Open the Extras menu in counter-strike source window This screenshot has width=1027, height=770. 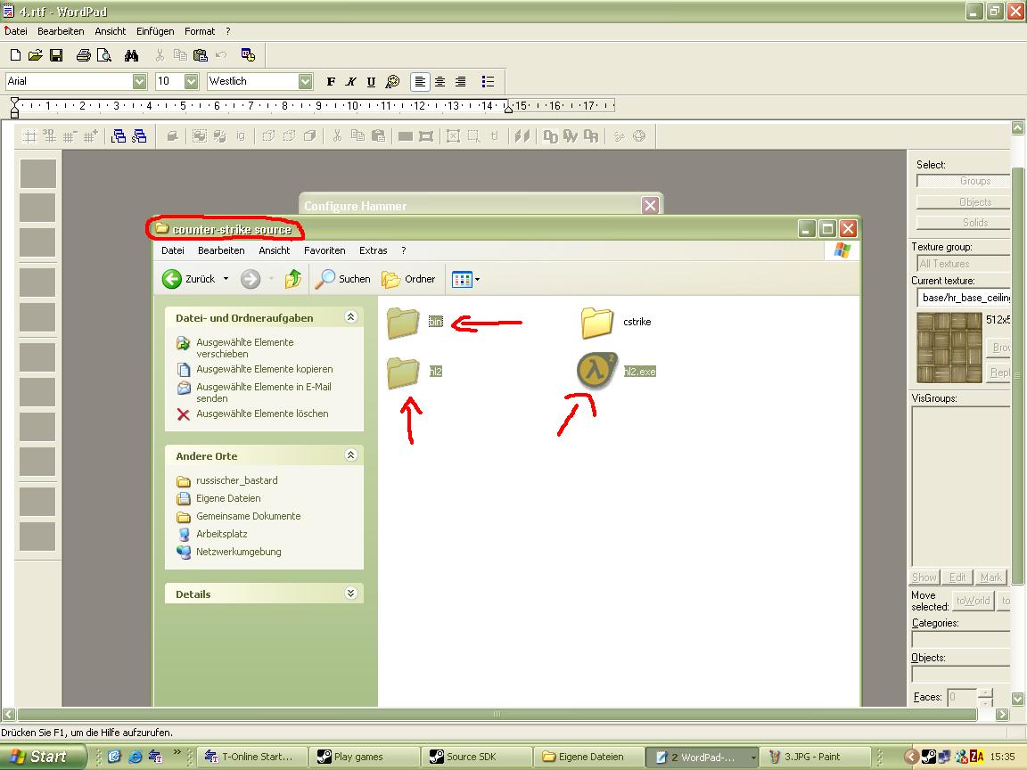(374, 250)
